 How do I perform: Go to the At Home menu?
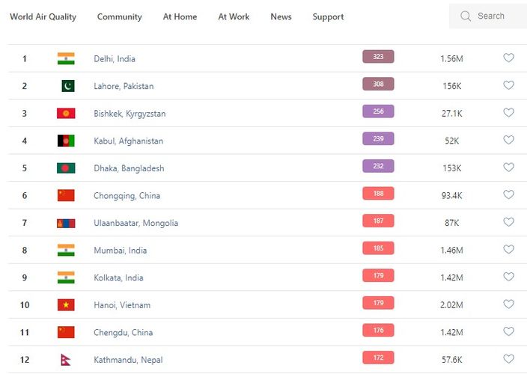point(180,16)
